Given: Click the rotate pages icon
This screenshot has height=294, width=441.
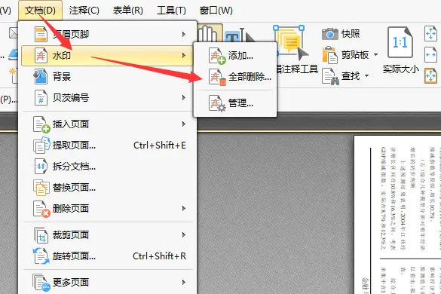Looking at the screenshot, I should pyautogui.click(x=41, y=256).
